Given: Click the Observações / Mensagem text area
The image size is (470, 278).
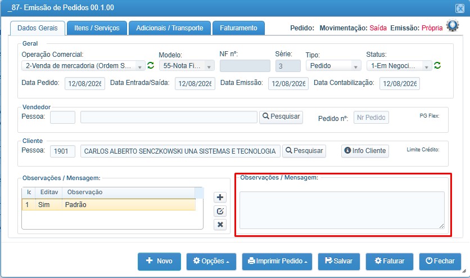Looking at the screenshot, I should pos(342,210).
